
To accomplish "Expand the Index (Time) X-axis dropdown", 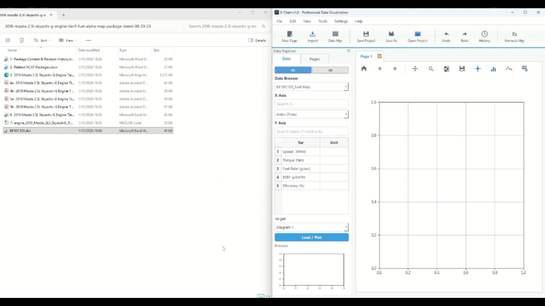I will [311, 114].
